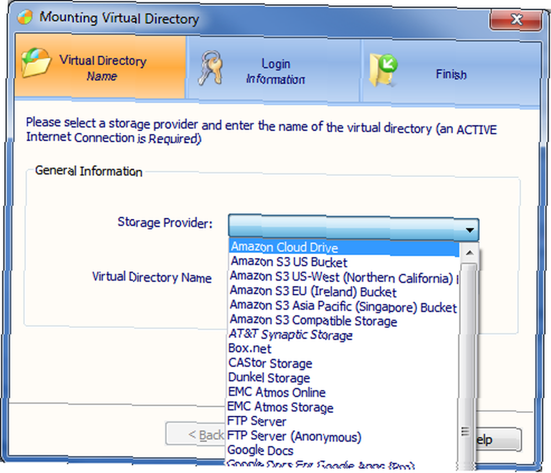Click the list scrollbar up arrow

point(469,253)
